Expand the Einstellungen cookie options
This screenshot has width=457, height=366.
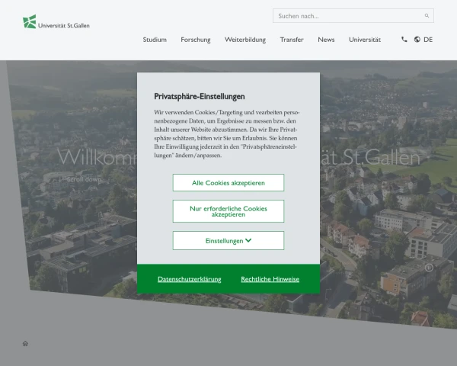228,240
